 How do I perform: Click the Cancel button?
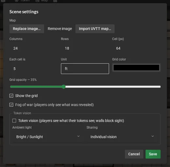point(134,154)
